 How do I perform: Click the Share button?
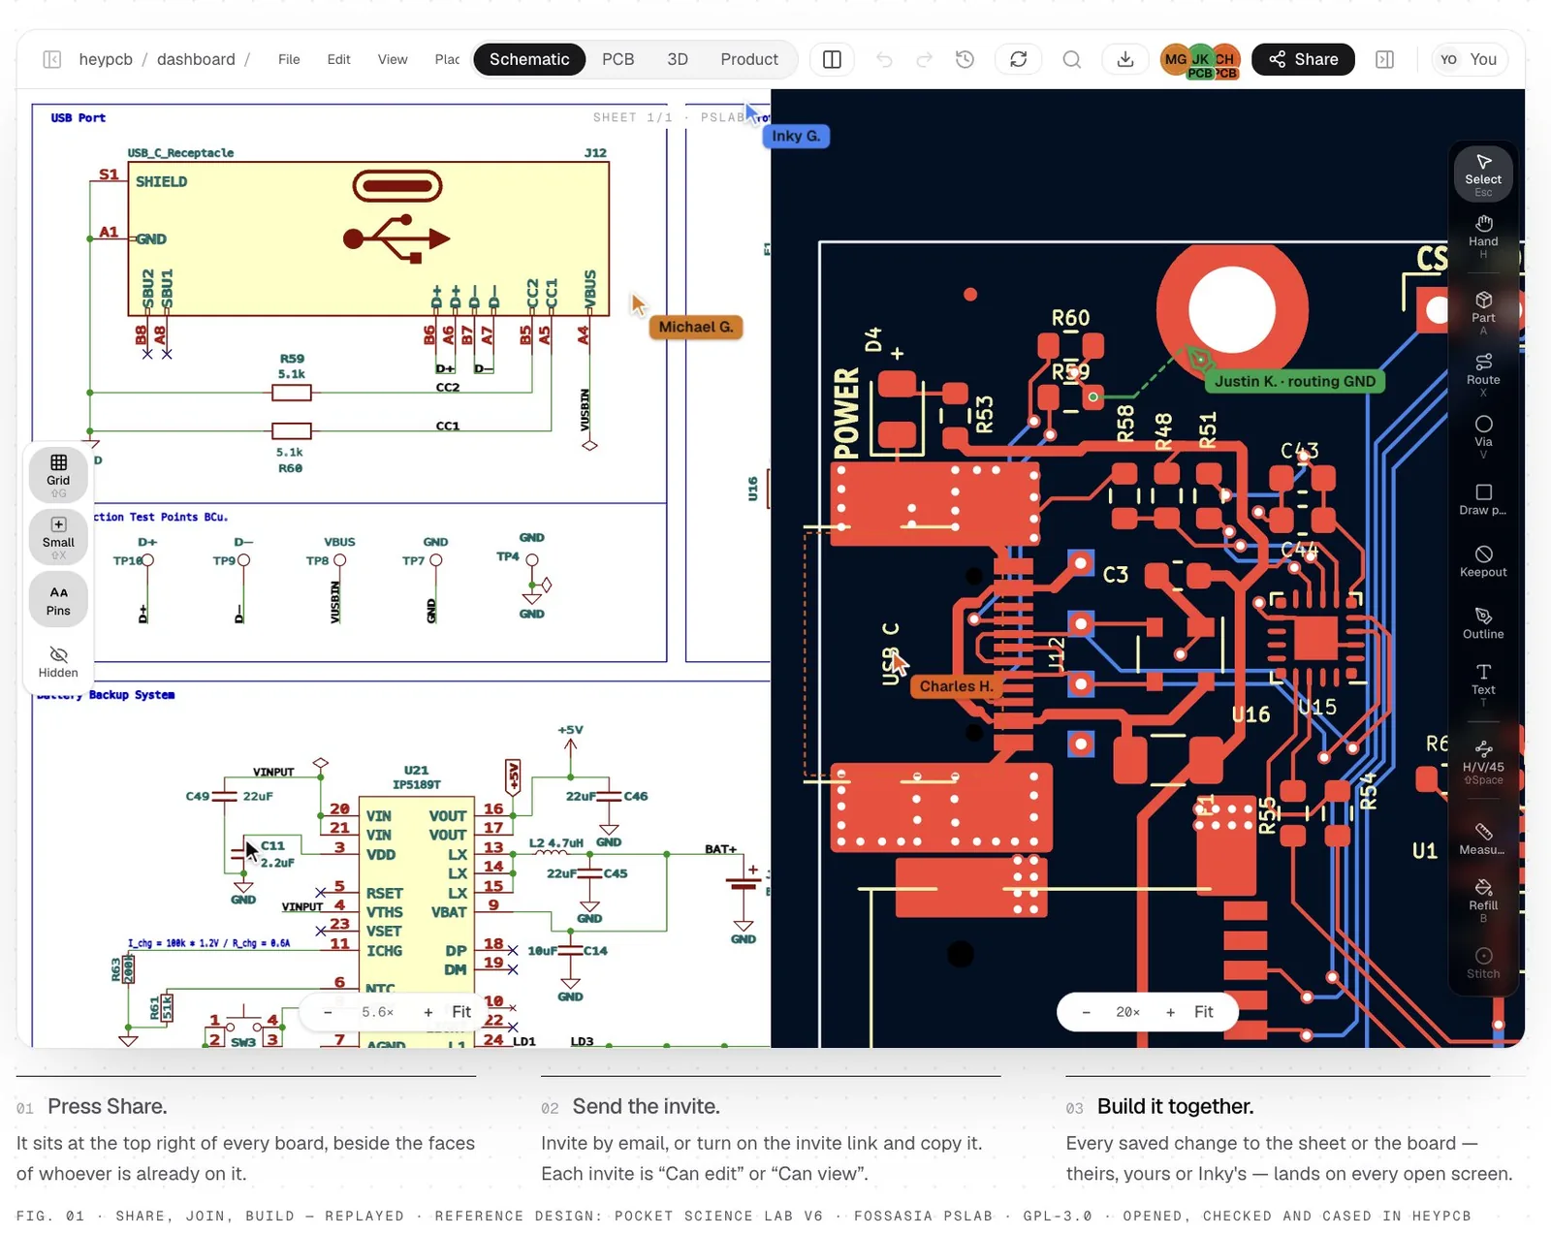1303,59
